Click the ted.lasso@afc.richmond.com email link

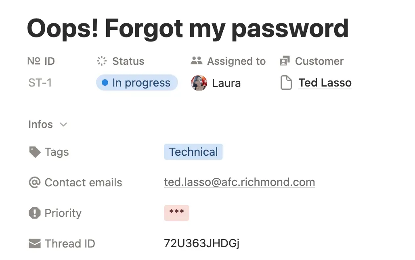pyautogui.click(x=239, y=182)
